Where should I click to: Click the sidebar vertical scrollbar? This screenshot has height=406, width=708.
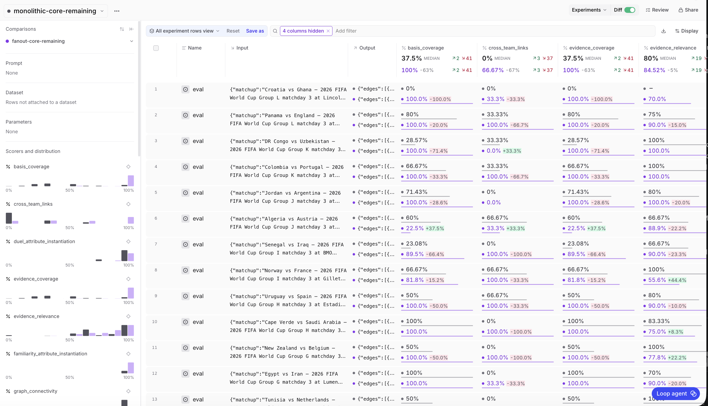(x=139, y=89)
